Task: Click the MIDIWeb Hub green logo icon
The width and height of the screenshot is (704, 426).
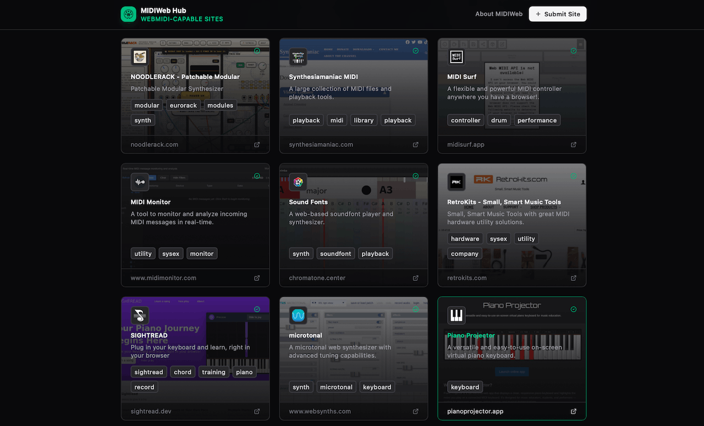Action: point(128,14)
